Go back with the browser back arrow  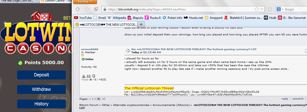coord(78,9)
